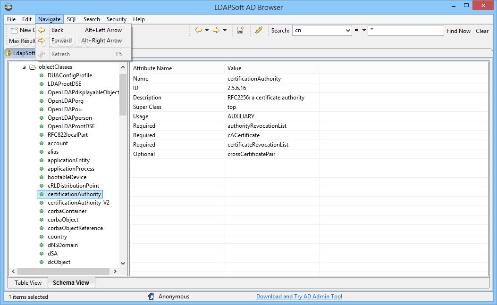Open the equals operator dropdown
Viewport: 497px width, 305px height.
coord(363,30)
